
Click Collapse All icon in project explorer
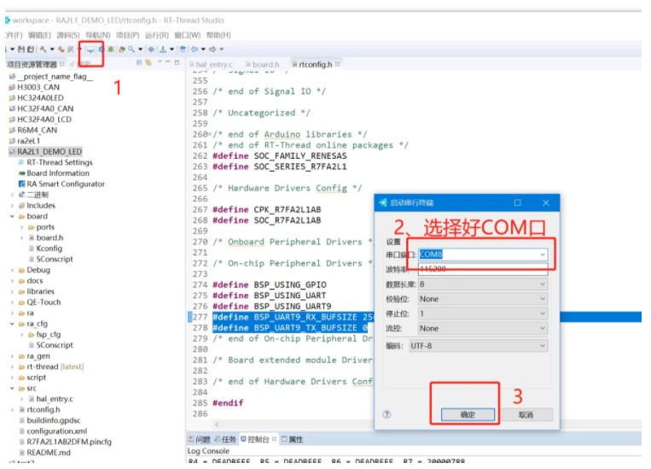[139, 62]
